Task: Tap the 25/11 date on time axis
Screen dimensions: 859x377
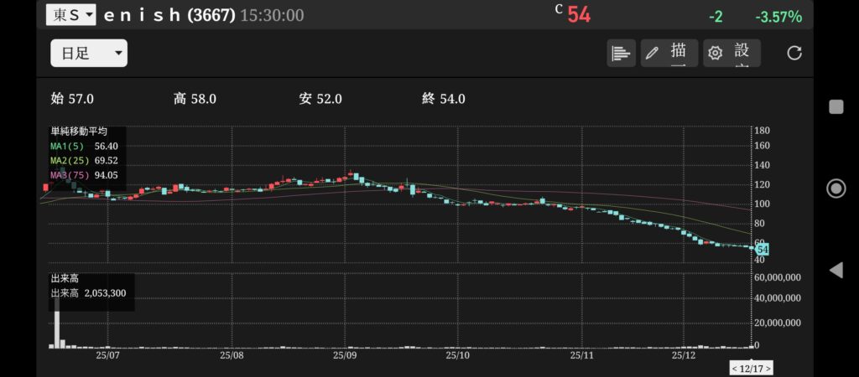Action: click(582, 355)
